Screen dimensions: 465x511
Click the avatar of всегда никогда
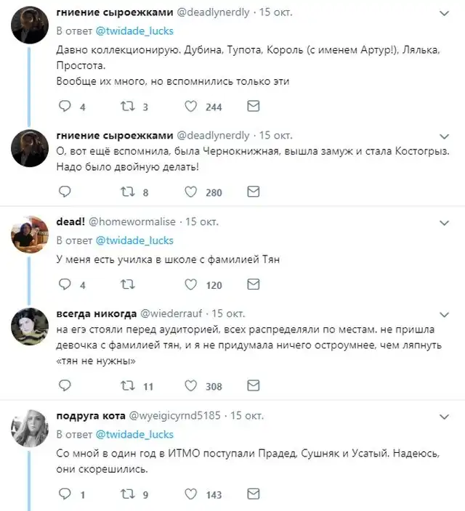[x=30, y=326]
